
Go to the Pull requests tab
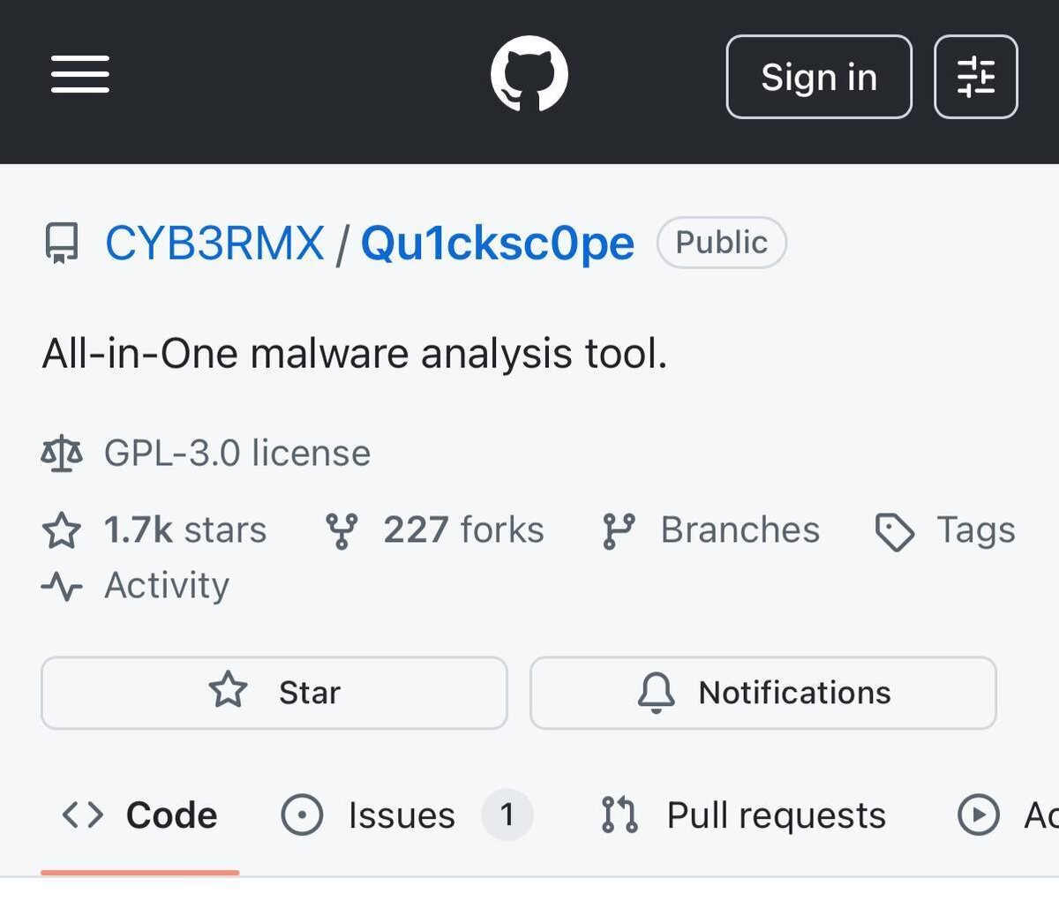coord(743,815)
